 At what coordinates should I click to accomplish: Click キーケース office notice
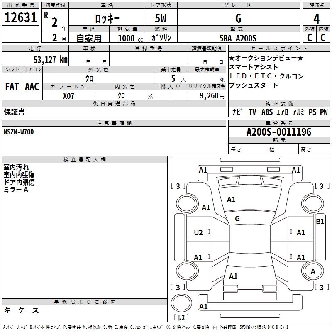[21, 310]
